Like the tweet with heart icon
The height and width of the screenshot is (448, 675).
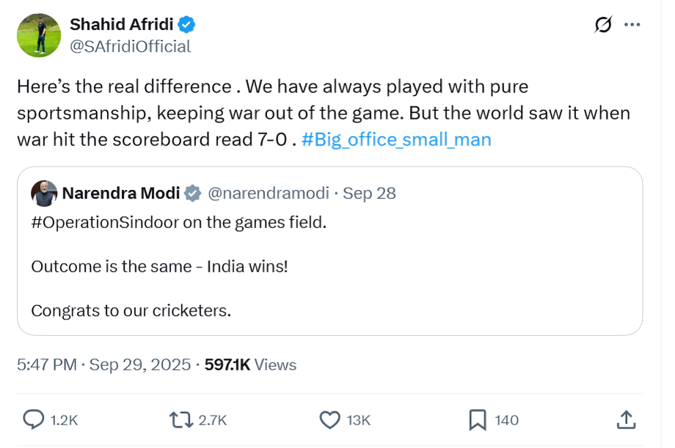point(330,419)
